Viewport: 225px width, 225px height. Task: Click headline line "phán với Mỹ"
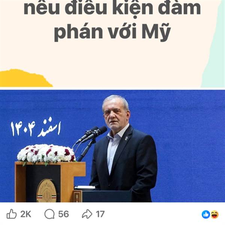[x=112, y=32]
